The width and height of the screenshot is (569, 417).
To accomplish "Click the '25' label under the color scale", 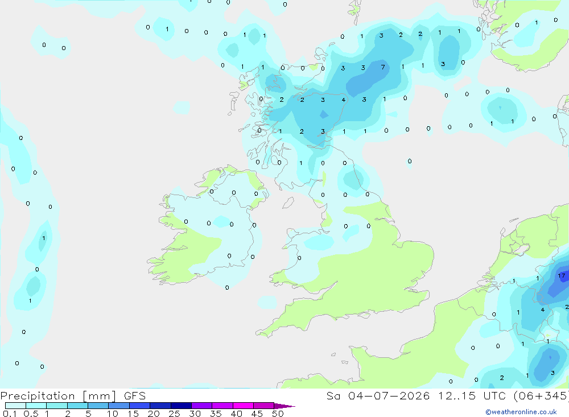I will pos(174,414).
